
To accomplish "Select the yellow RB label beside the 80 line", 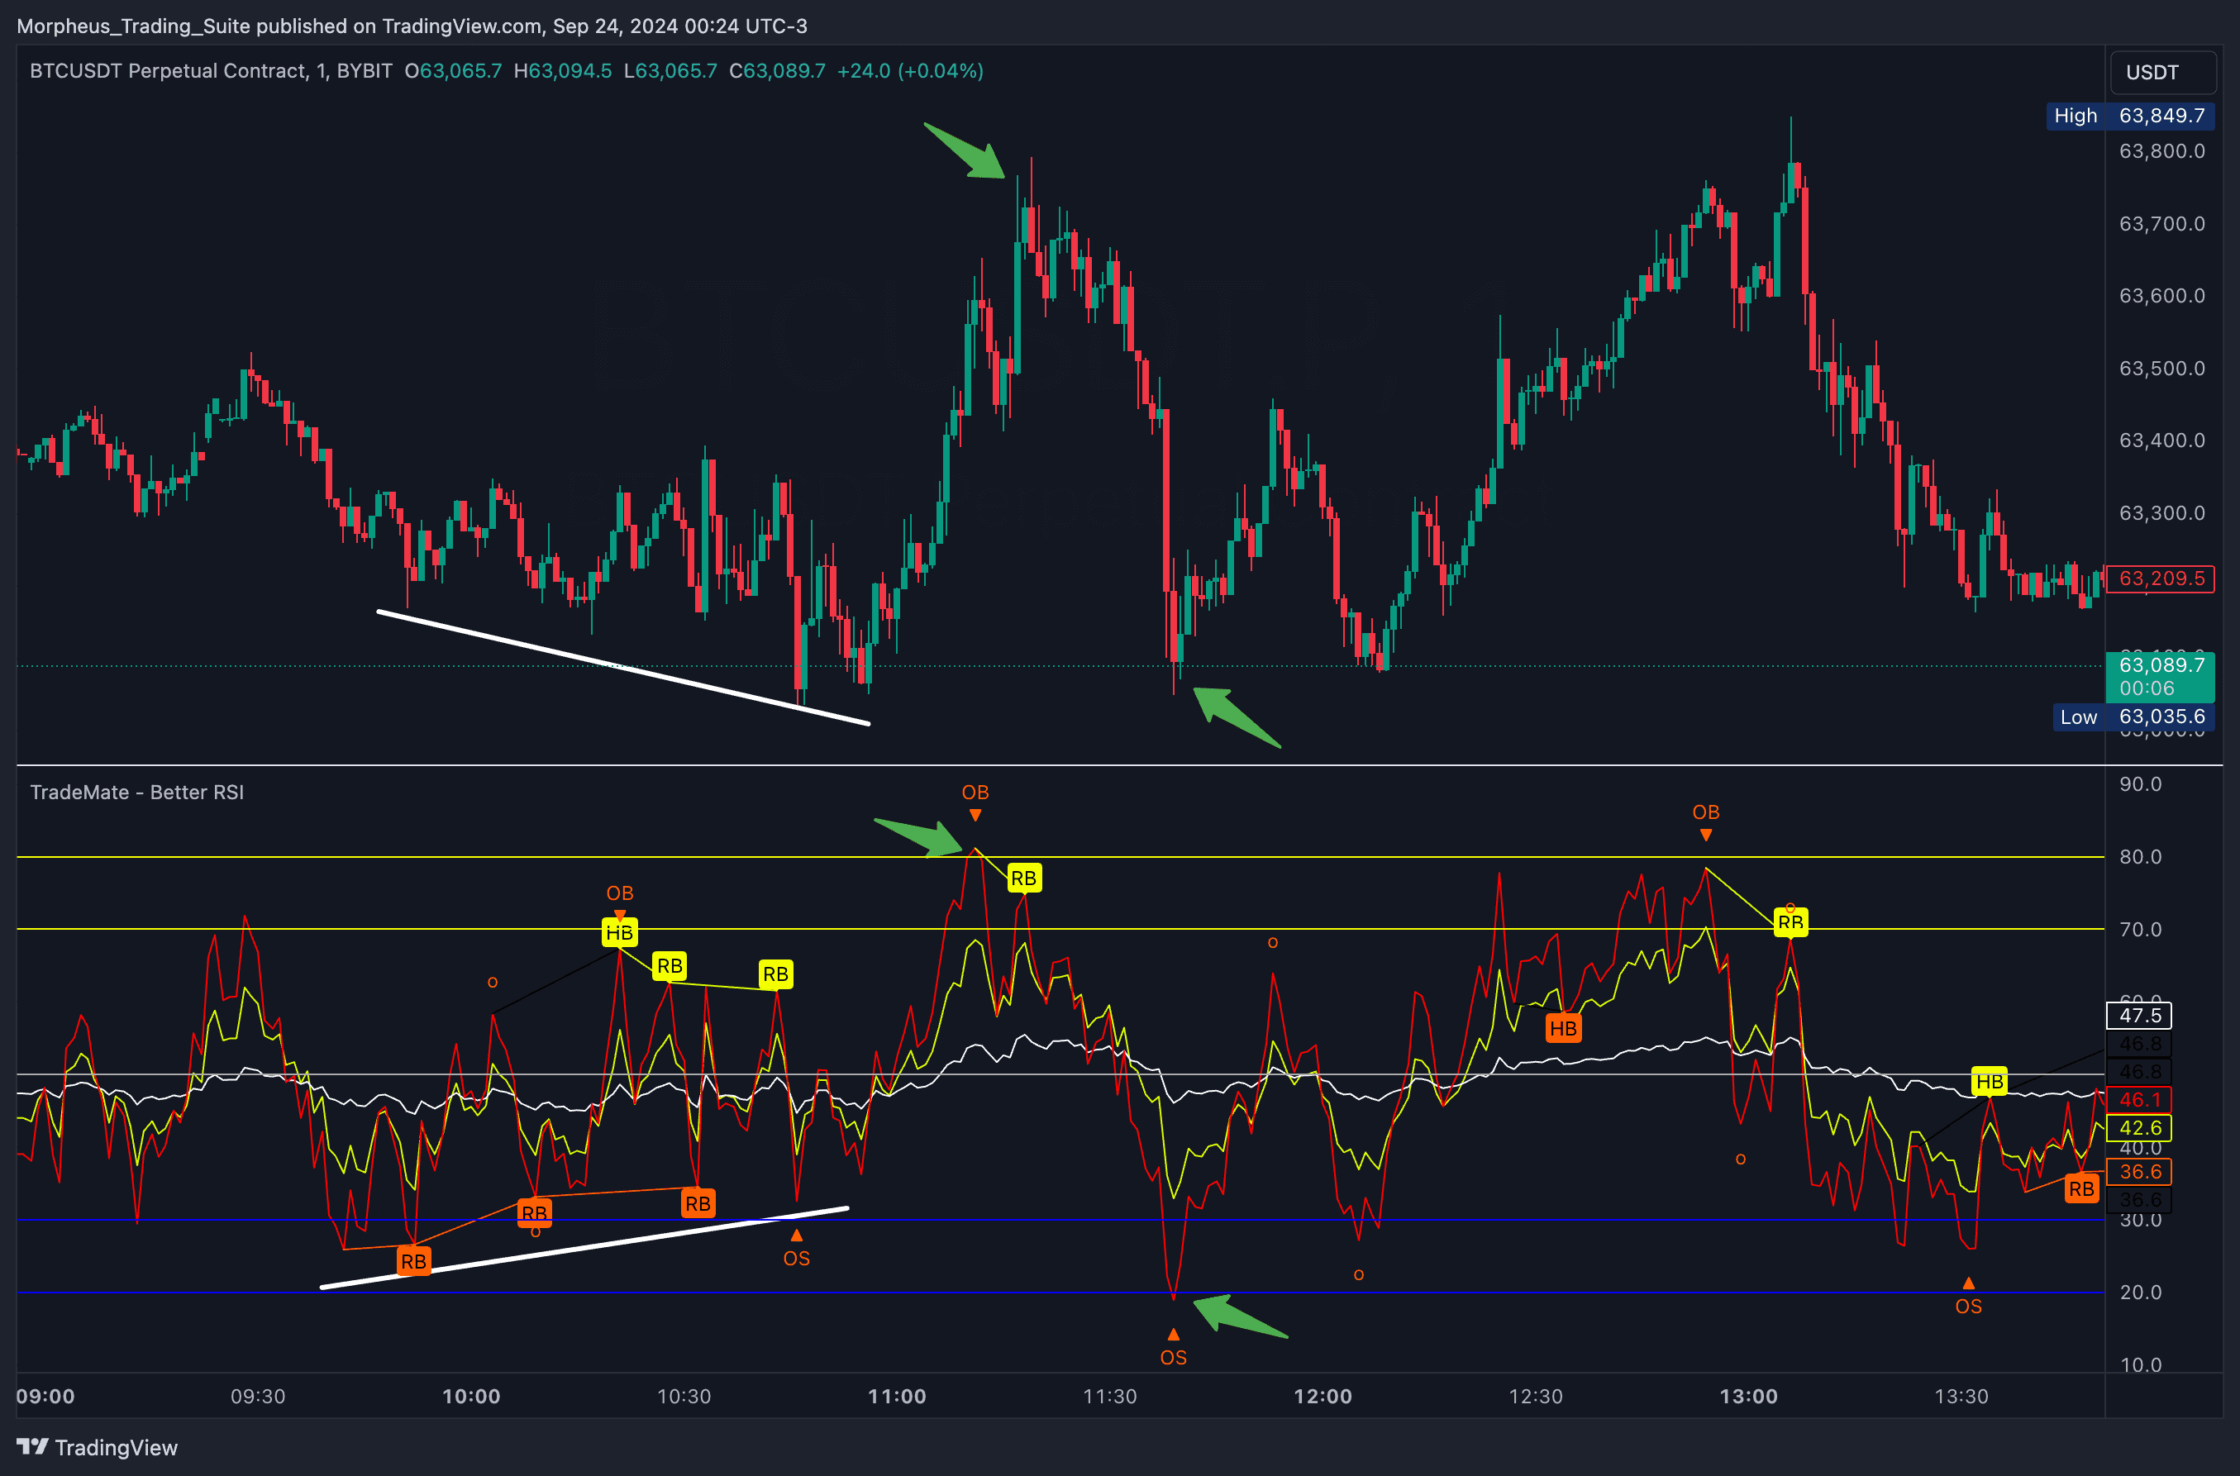I will pyautogui.click(x=1023, y=878).
